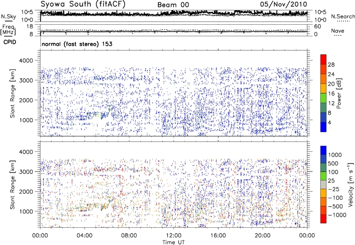Click the gray -25 to 25 velocity swatch
Image resolution: width=355 pixels, height=245 pixels.
pos(323,185)
